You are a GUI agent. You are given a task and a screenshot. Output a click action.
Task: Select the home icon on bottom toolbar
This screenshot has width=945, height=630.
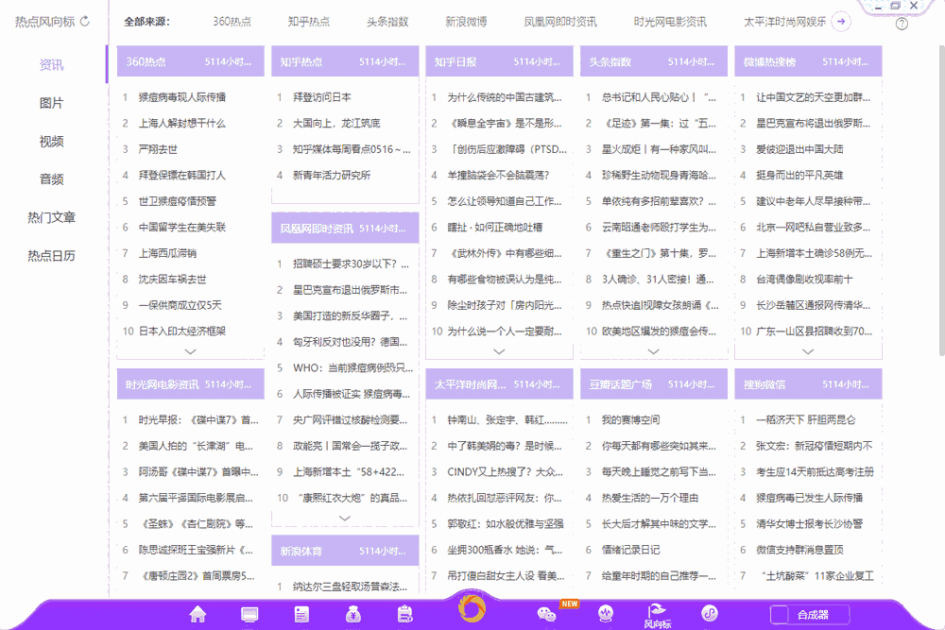pyautogui.click(x=196, y=613)
